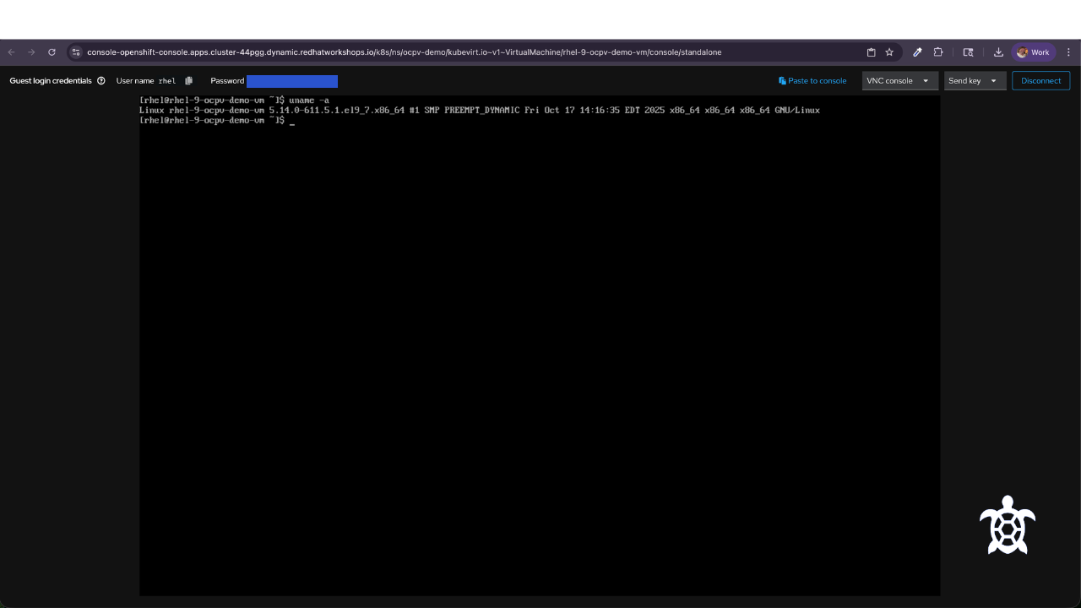Screen dimensions: 1081x608
Task: Reveal the hidden password field
Action: (292, 81)
